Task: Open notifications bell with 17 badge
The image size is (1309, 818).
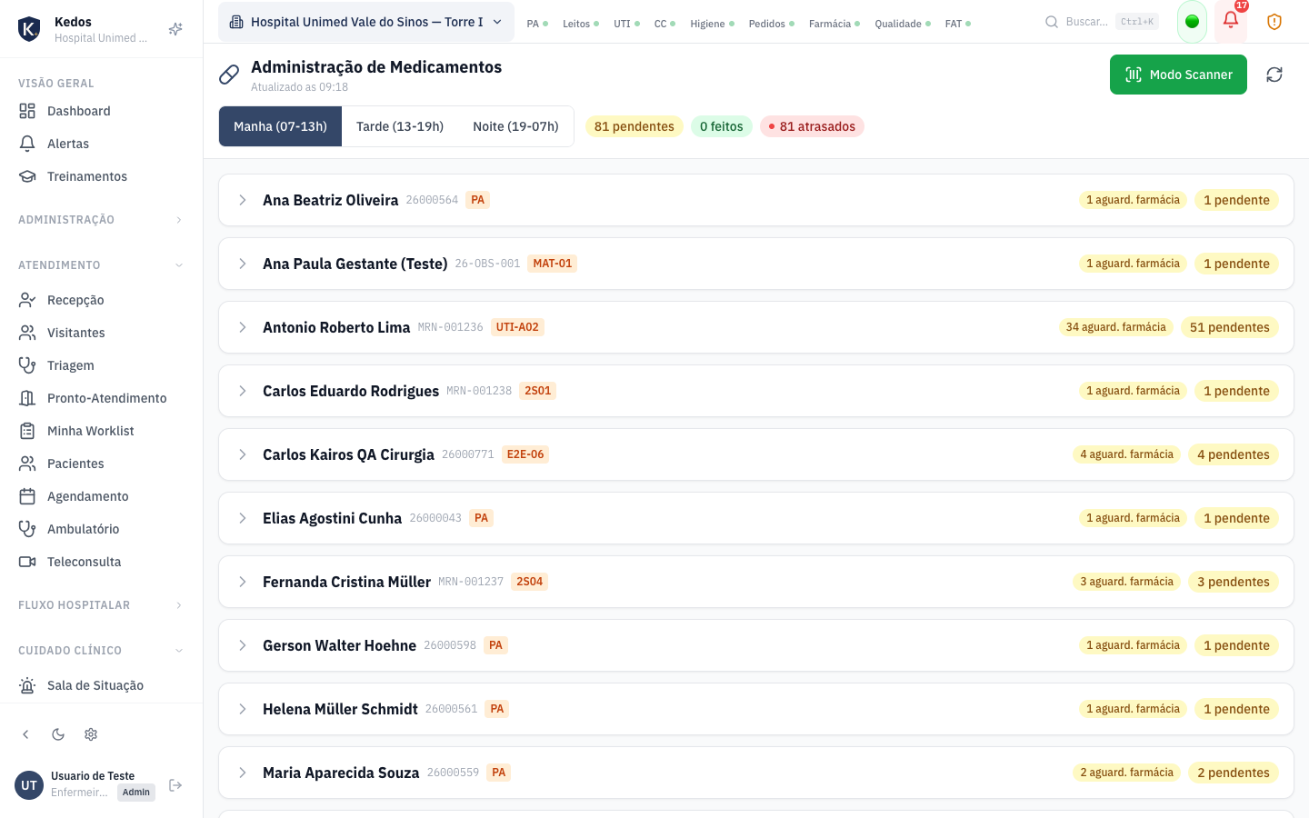Action: (x=1231, y=21)
